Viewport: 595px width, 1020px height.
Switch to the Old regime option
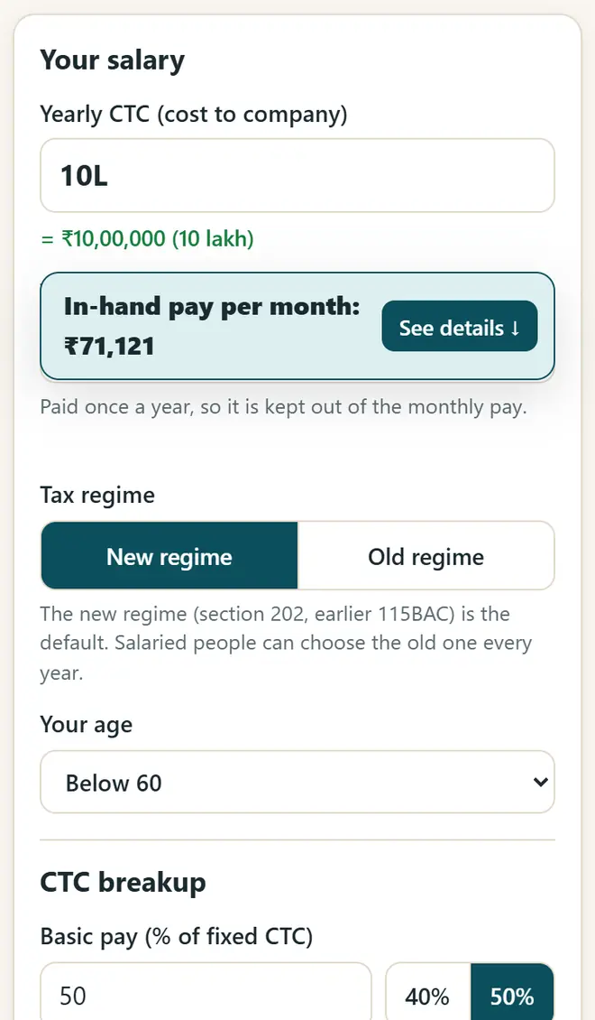[x=426, y=555]
